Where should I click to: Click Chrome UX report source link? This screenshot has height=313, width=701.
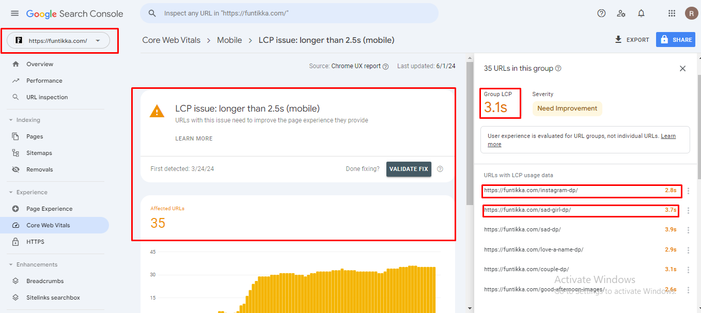coord(356,66)
